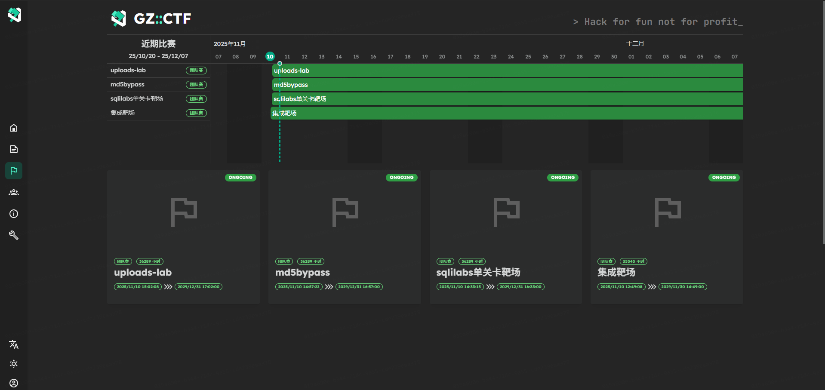The height and width of the screenshot is (390, 825).
Task: Toggle the light/dark theme icon
Action: [x=14, y=364]
